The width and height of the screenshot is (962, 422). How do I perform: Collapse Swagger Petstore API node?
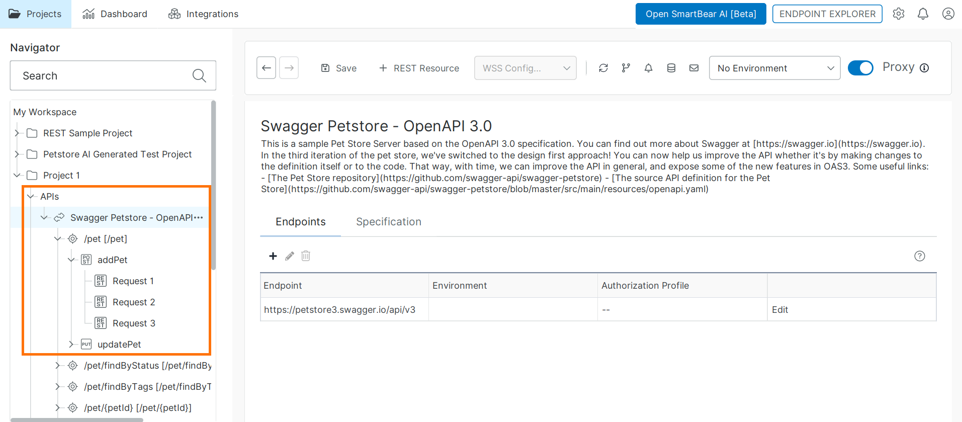44,217
